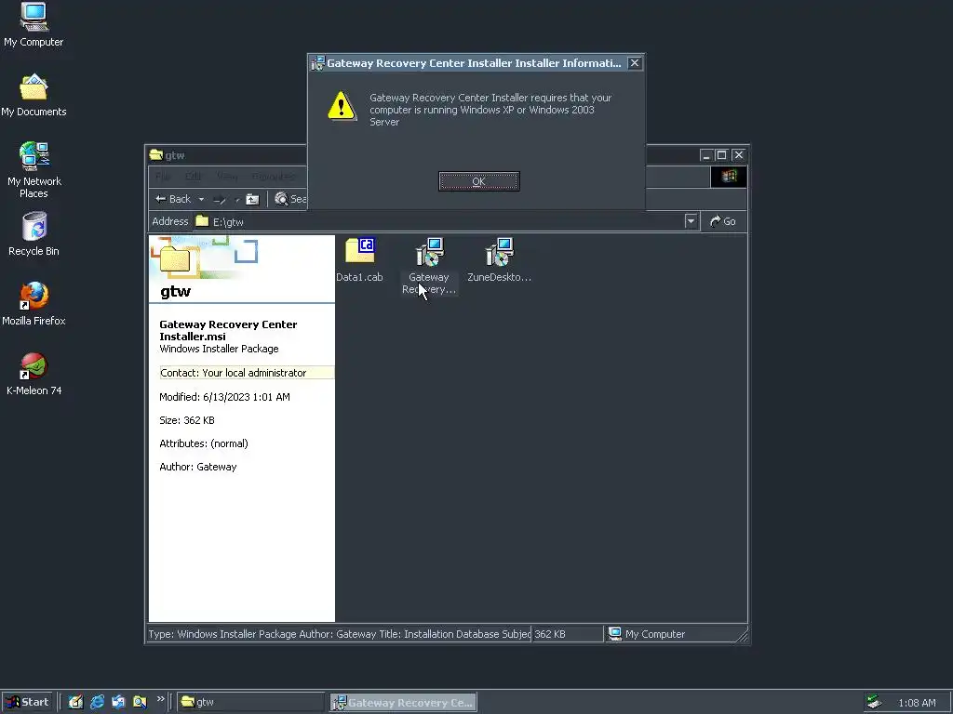Click the system tray network icon

tap(874, 702)
